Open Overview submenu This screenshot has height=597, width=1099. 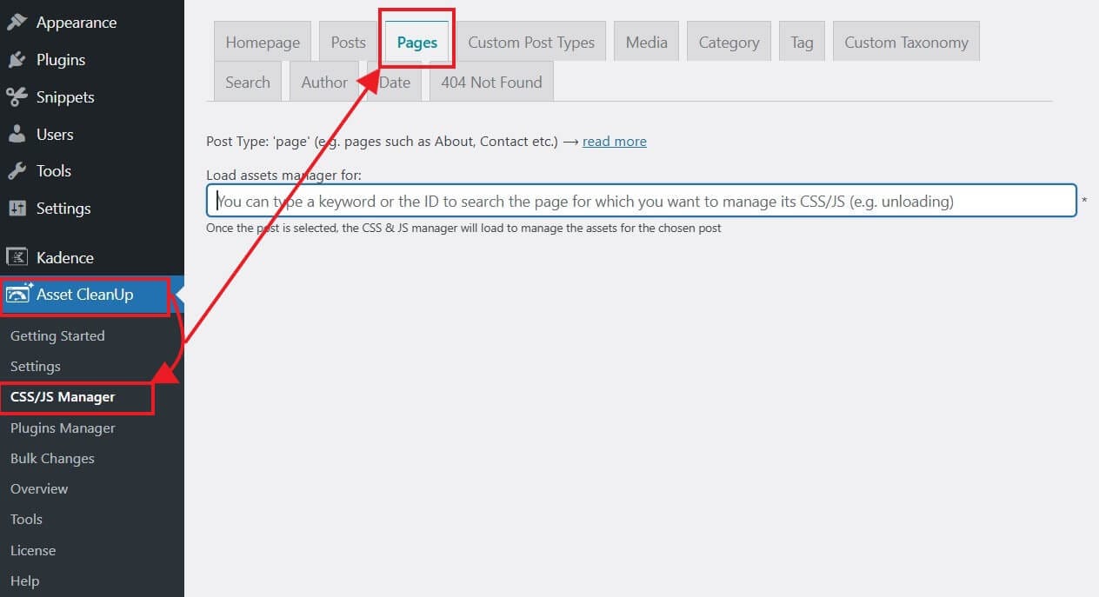39,489
